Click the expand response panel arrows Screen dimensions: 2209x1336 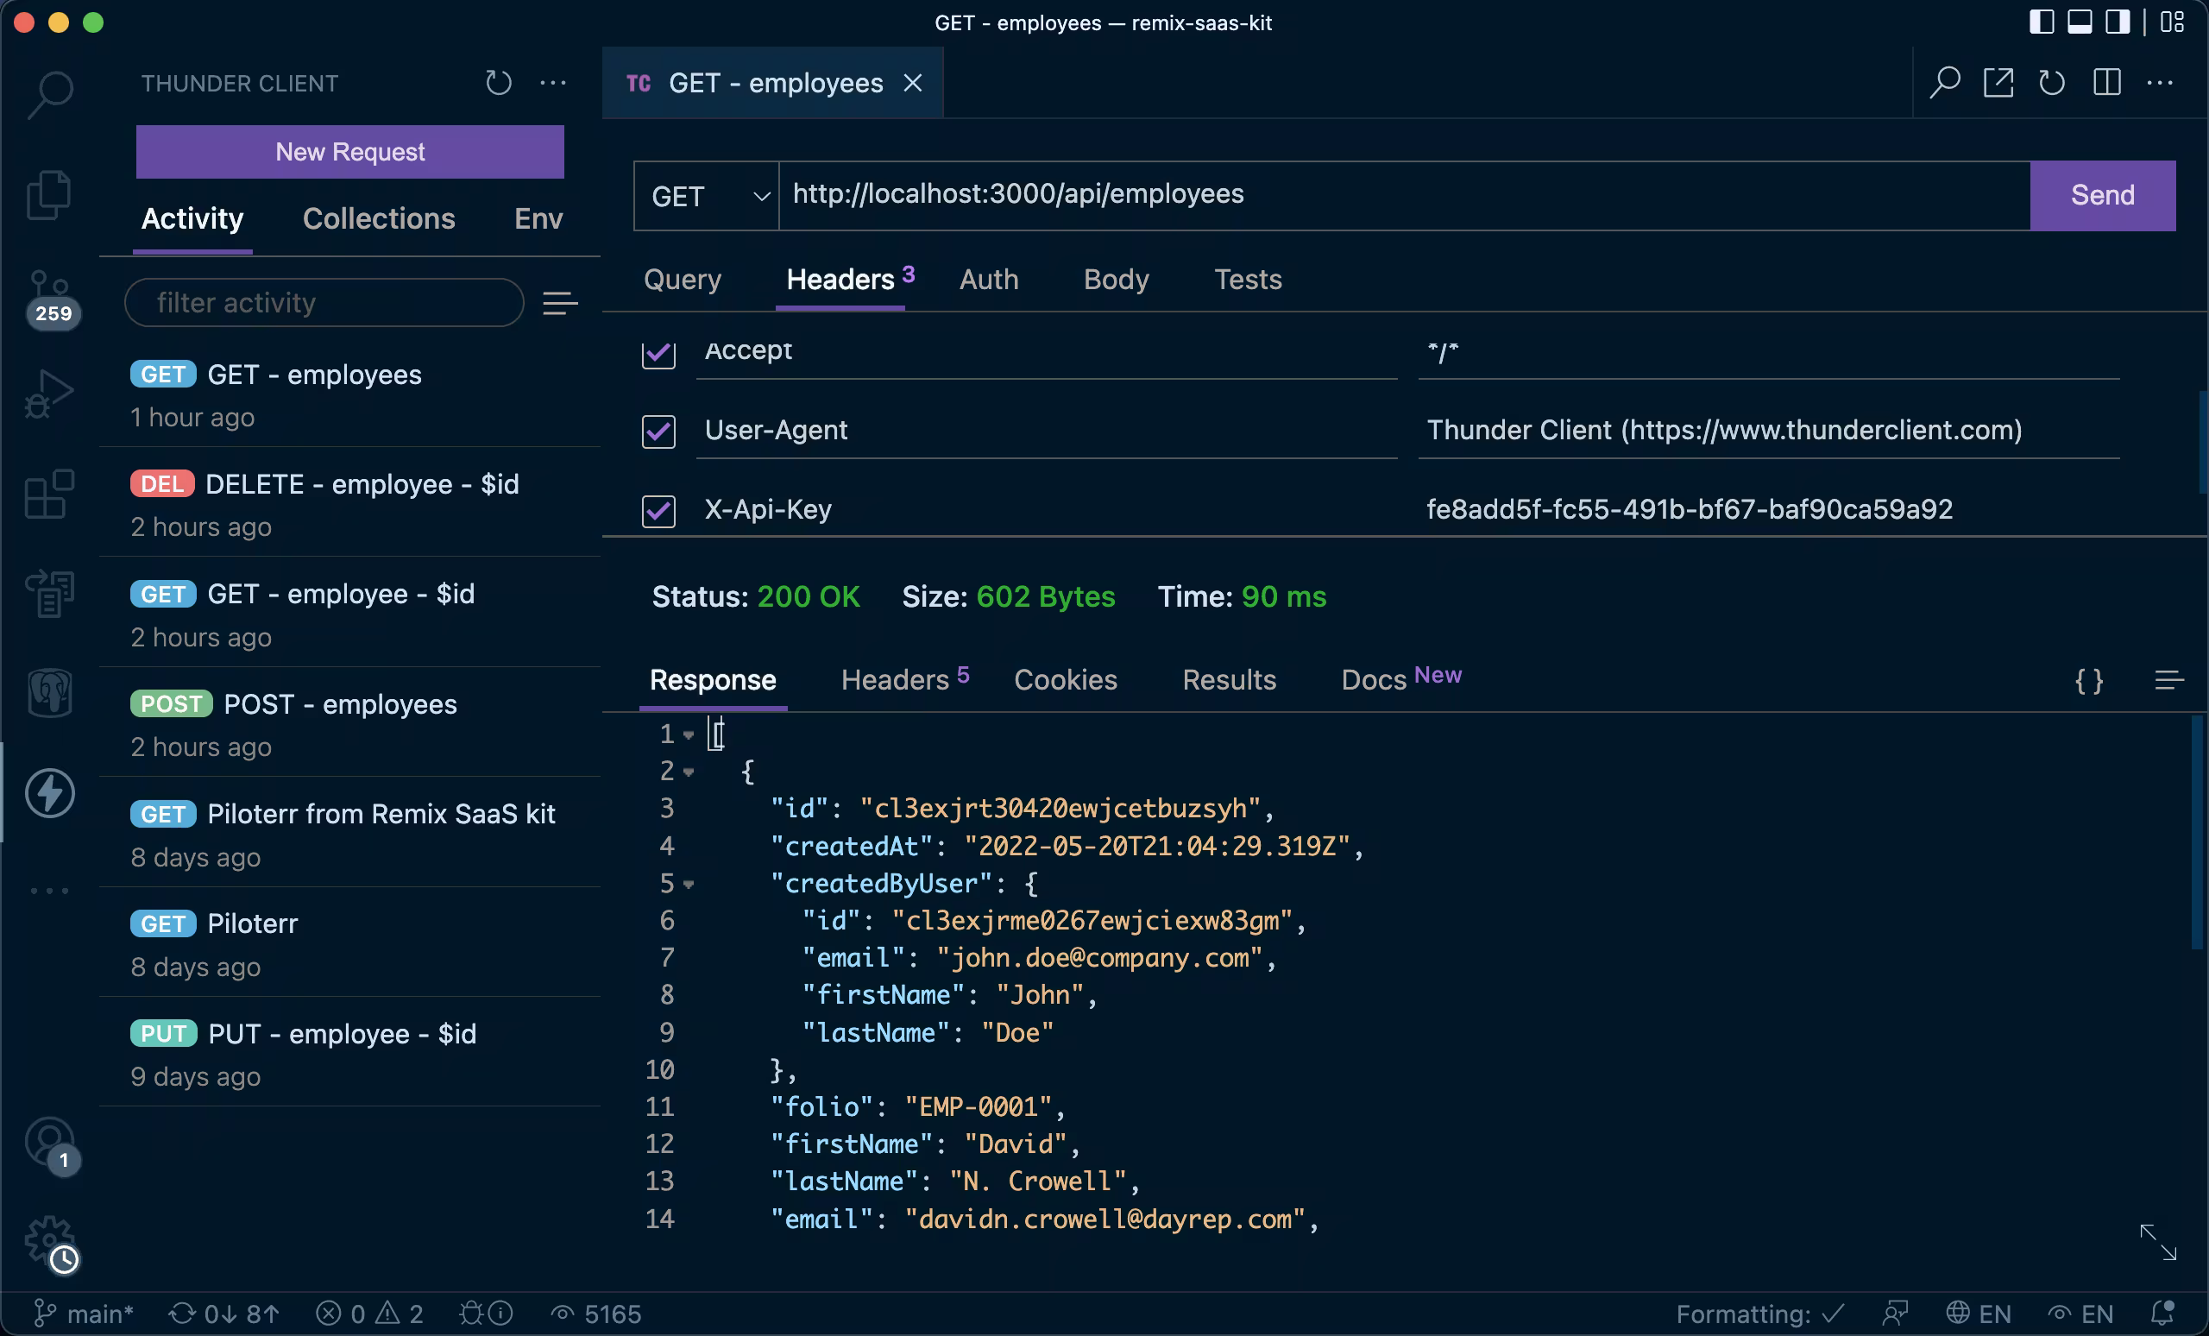click(x=2157, y=1243)
